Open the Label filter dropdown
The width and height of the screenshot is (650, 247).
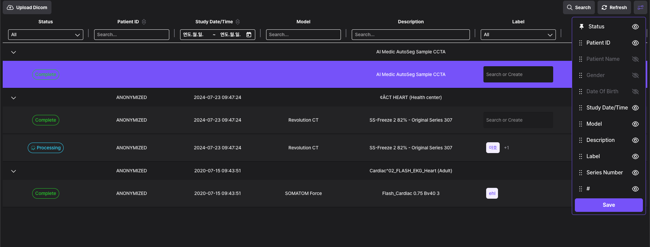coord(518,34)
